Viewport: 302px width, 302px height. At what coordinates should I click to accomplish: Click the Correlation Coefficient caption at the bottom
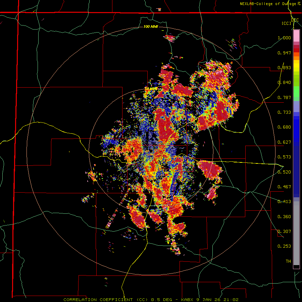click(x=151, y=300)
